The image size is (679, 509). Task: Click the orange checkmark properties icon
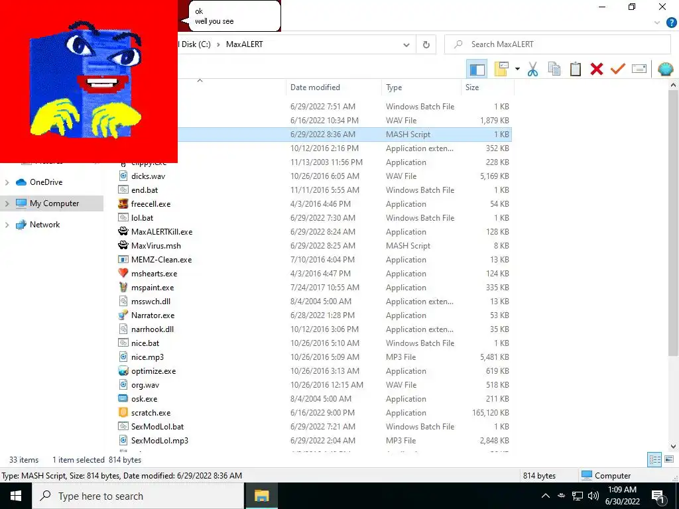point(618,69)
